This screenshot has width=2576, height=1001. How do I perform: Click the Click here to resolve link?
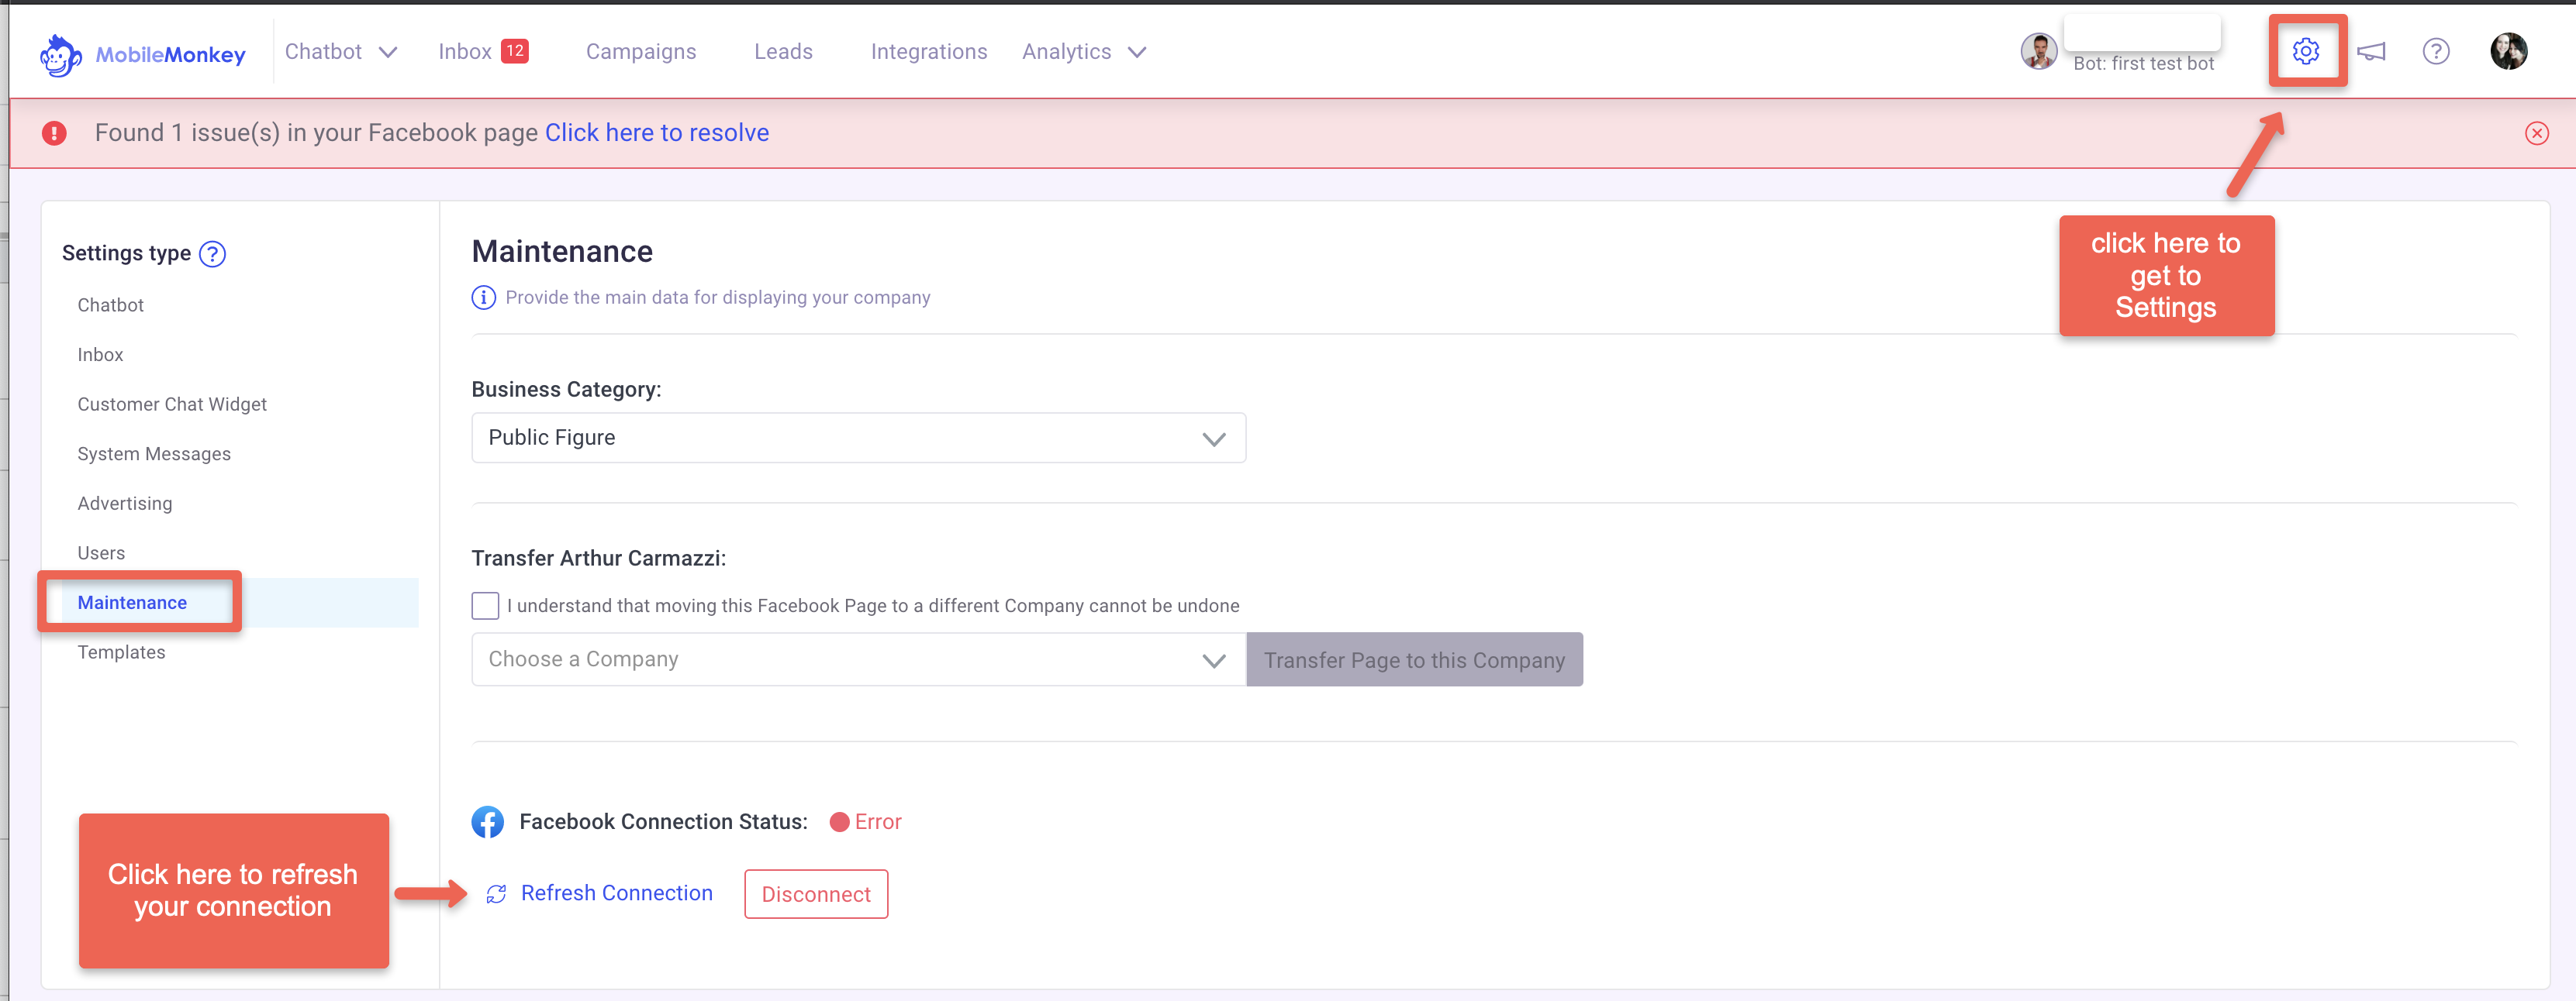click(x=657, y=132)
